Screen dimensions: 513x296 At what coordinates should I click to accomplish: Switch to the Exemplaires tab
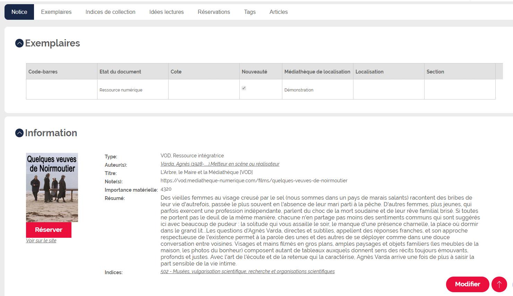(x=56, y=12)
